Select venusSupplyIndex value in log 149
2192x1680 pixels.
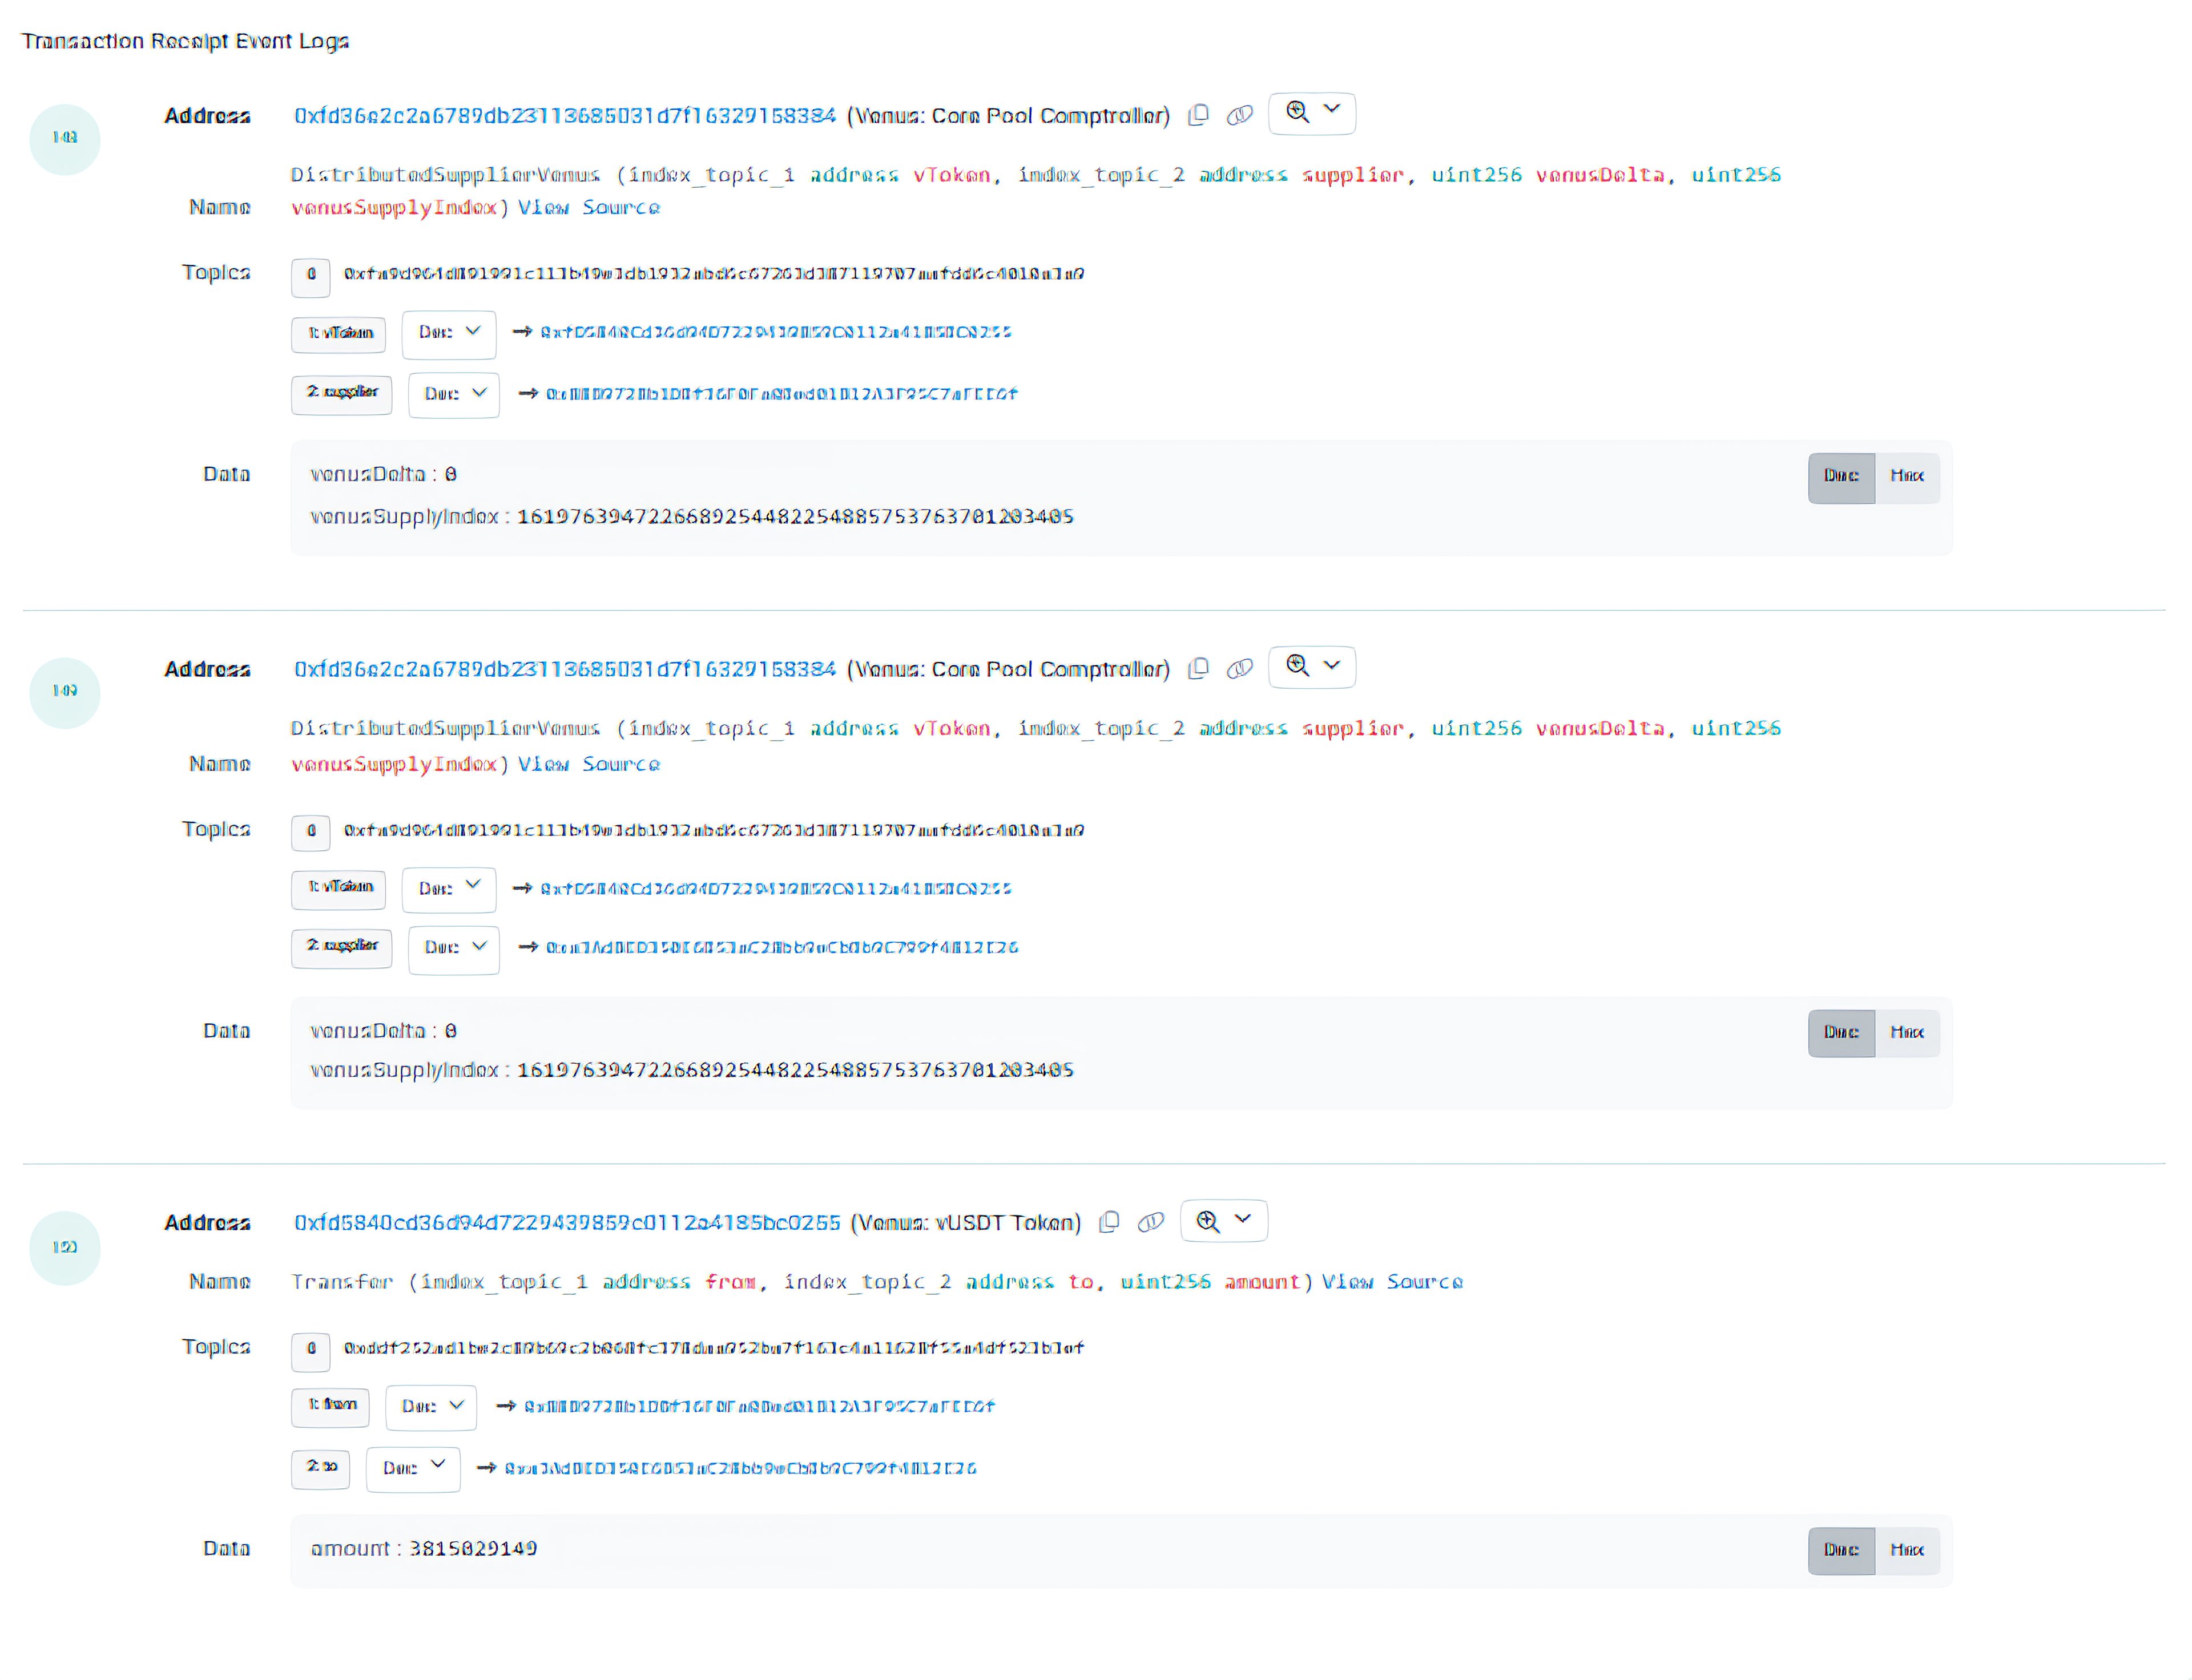tap(795, 1070)
